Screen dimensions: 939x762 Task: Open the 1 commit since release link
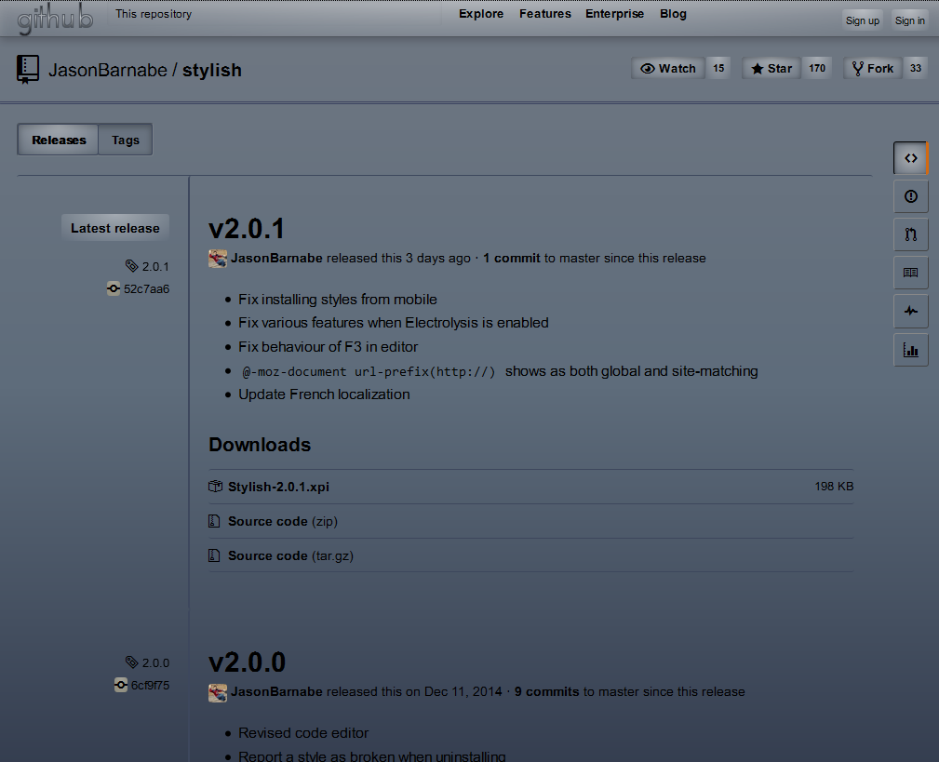tap(512, 258)
